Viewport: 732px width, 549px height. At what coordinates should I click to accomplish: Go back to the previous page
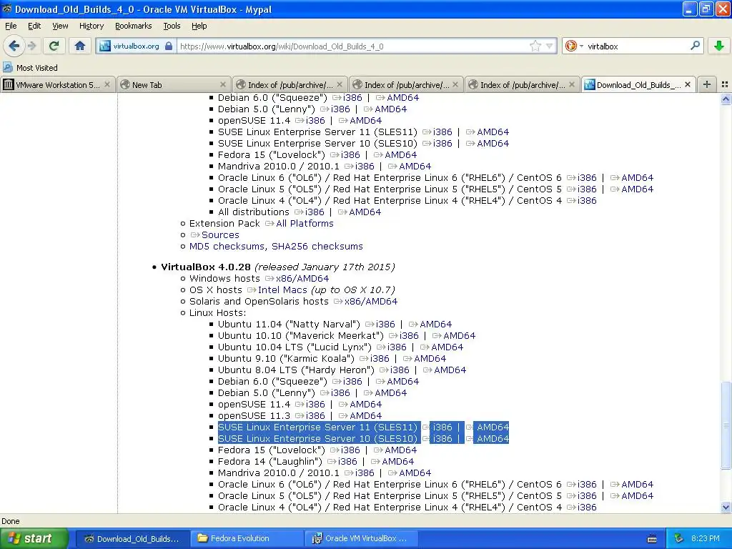[14, 46]
